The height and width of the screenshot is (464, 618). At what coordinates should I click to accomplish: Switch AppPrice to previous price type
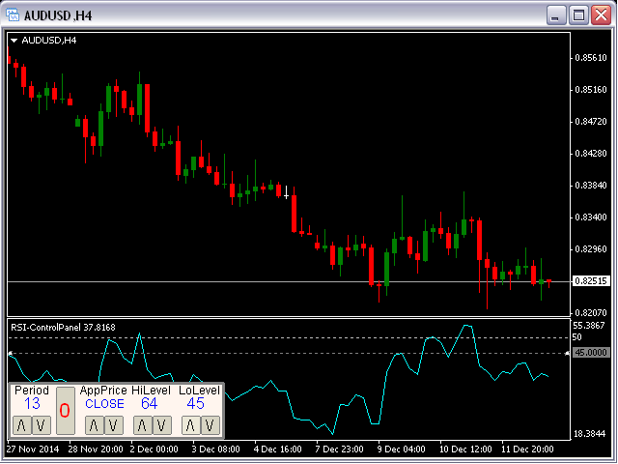click(112, 424)
